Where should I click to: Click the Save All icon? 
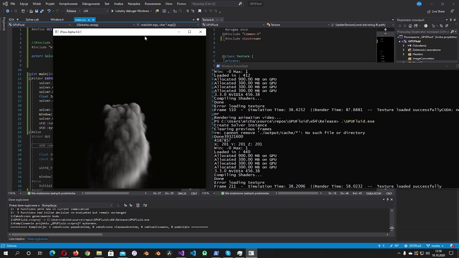[42, 11]
